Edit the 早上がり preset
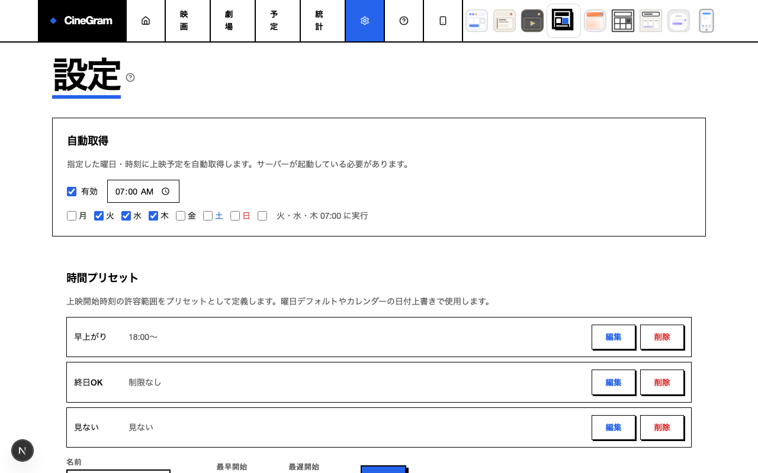The image size is (758, 473). tap(614, 337)
